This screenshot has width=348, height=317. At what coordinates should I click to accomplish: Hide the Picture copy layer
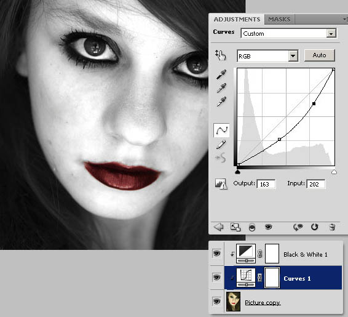[216, 302]
